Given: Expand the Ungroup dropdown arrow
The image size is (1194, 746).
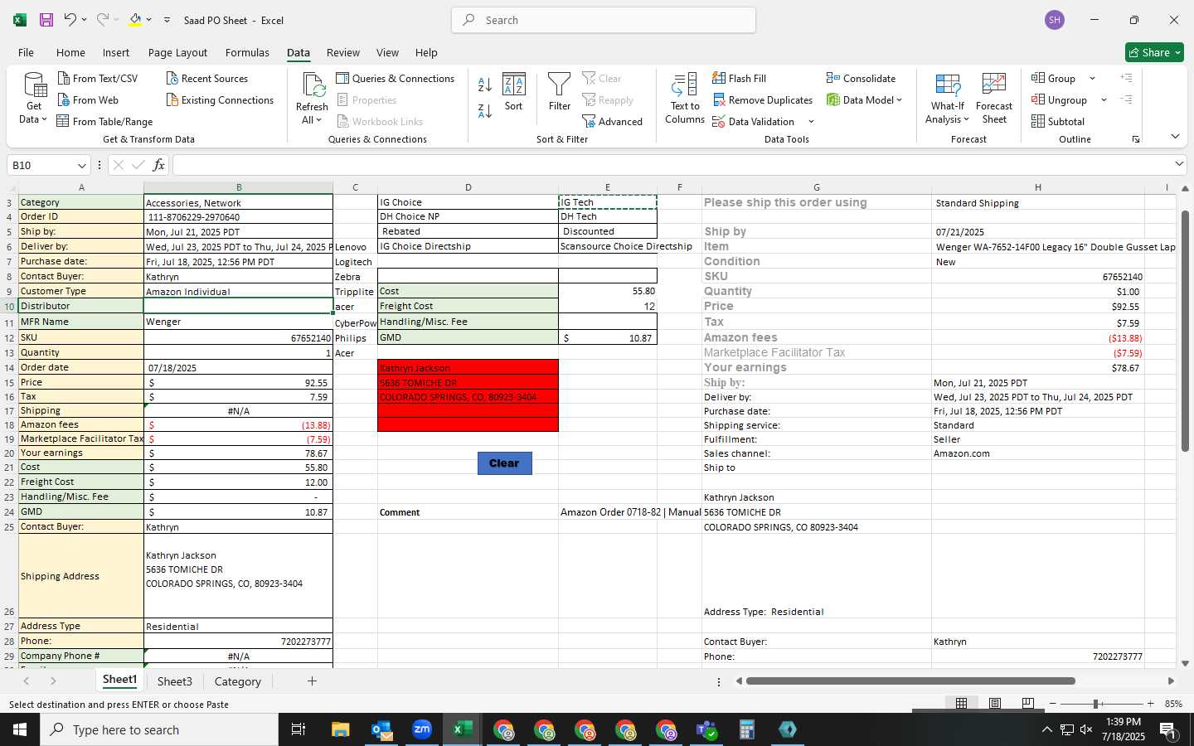Looking at the screenshot, I should (1104, 99).
